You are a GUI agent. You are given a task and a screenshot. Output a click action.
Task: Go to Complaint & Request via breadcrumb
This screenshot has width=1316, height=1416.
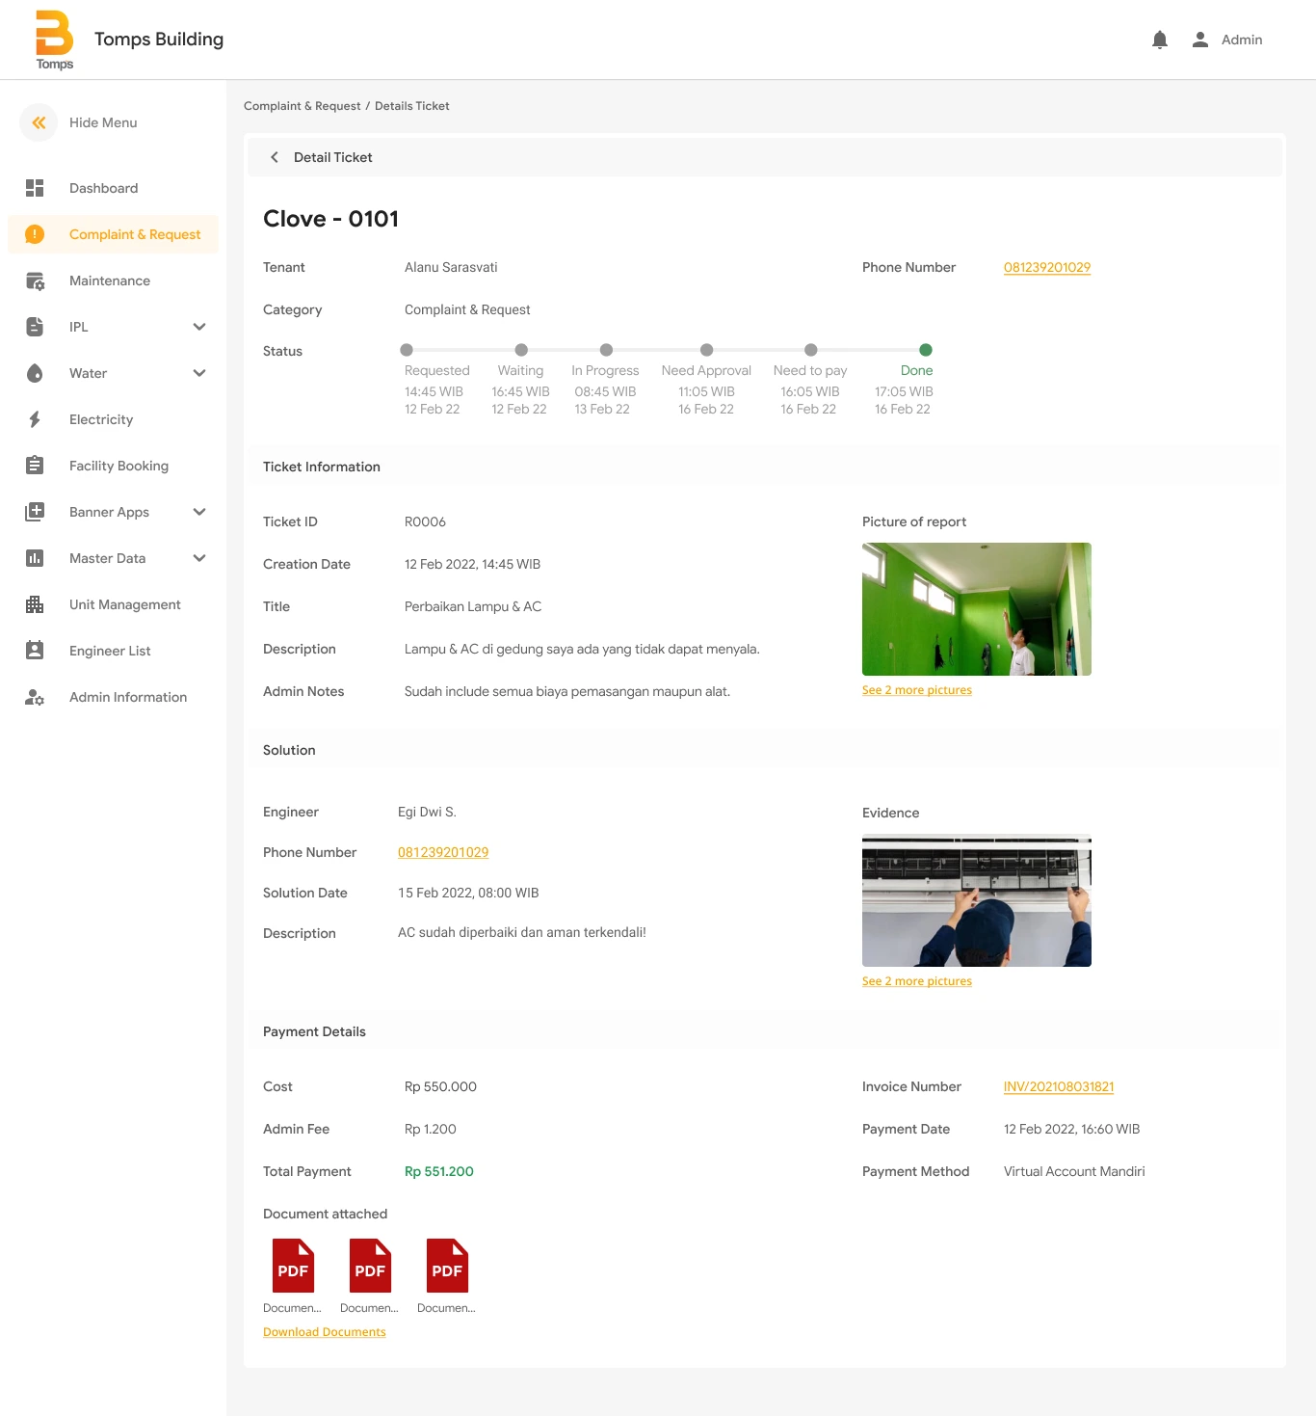point(303,106)
